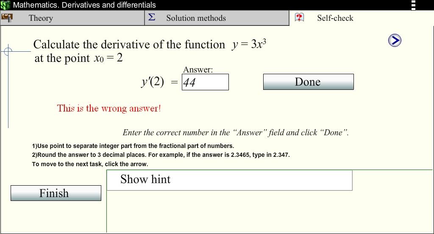Screen dimensions: 434x234
Task: Click the app icon in title bar
Action: pos(6,5)
